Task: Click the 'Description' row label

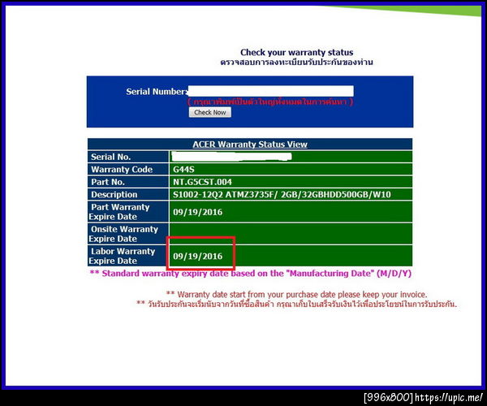Action: [x=114, y=195]
